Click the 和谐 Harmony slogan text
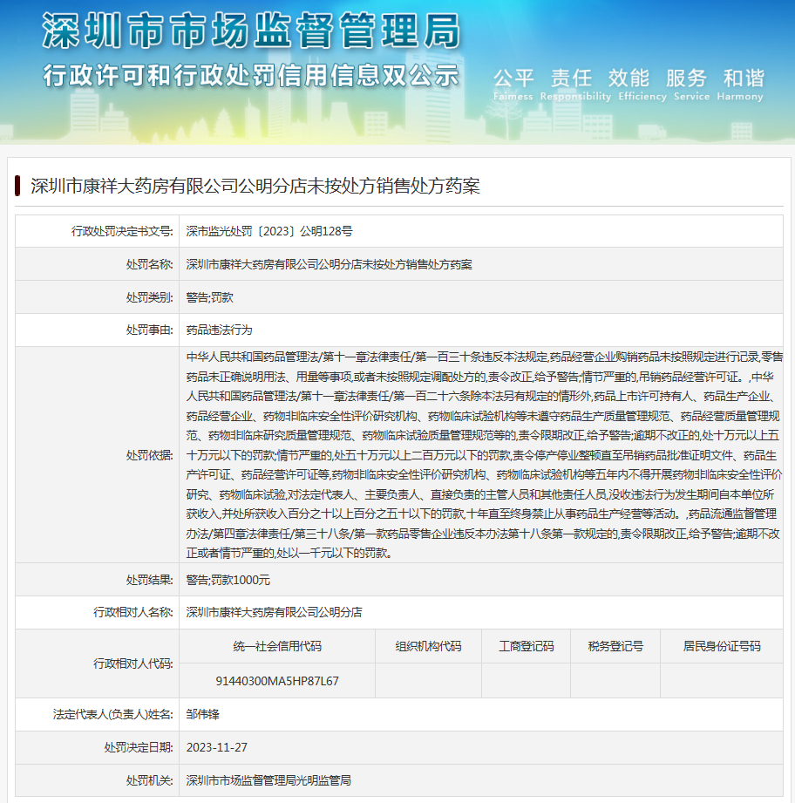Image resolution: width=795 pixels, height=803 pixels. (x=740, y=85)
